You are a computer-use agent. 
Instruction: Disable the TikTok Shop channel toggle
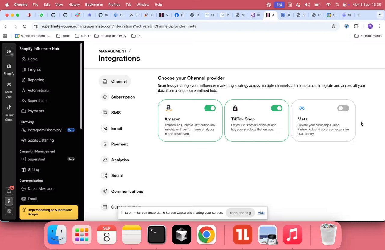coord(277,108)
